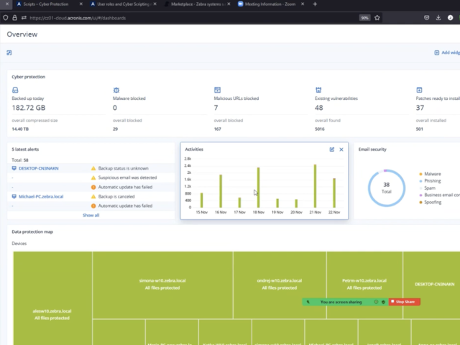Image resolution: width=460 pixels, height=345 pixels.
Task: Select Malware legend color dot
Action: tap(420, 174)
